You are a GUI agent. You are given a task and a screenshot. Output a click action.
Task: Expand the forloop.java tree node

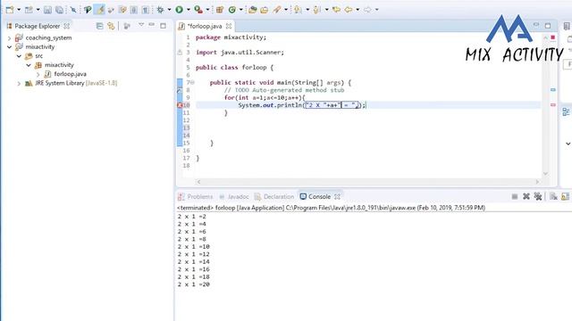click(38, 74)
